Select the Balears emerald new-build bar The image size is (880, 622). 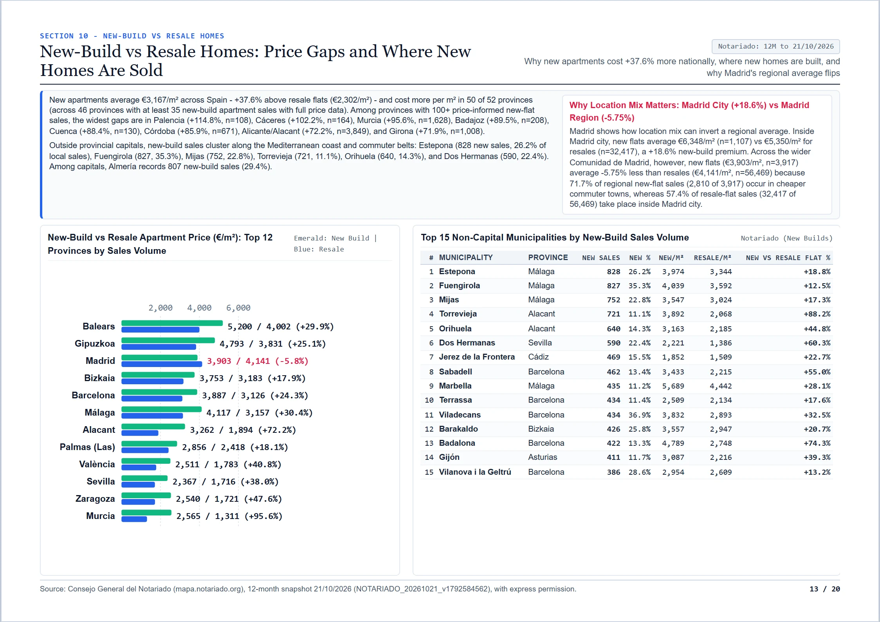point(172,323)
